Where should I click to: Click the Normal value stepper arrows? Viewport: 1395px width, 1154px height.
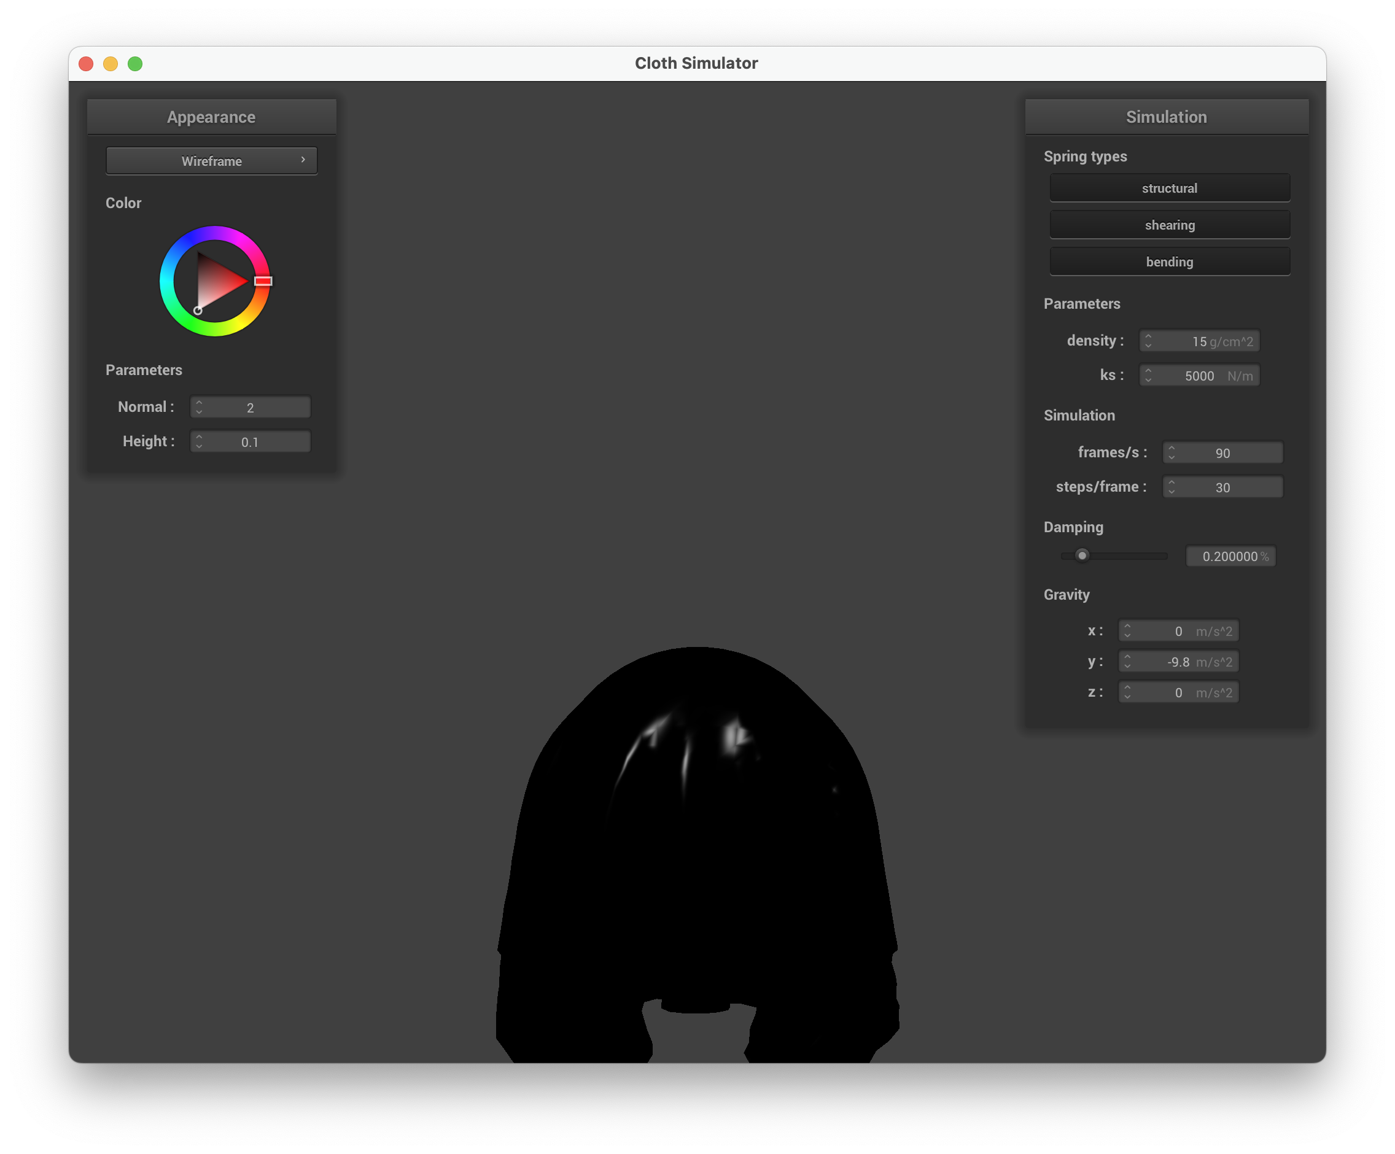198,407
